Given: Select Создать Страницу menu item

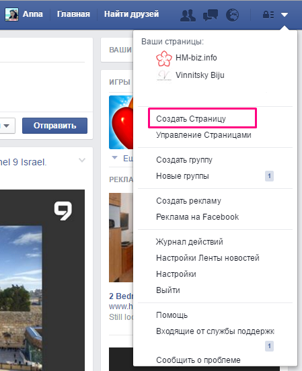Looking at the screenshot, I should click(x=191, y=118).
